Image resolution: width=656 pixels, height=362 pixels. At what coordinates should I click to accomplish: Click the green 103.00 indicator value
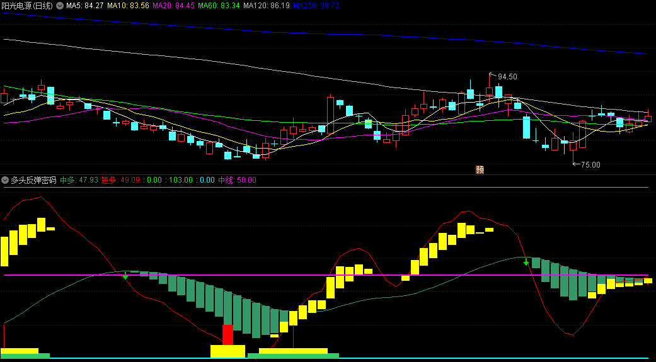180,180
